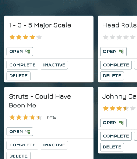Mark the Johnny Cash card as Complete
The width and height of the screenshot is (137, 159).
click(x=116, y=136)
